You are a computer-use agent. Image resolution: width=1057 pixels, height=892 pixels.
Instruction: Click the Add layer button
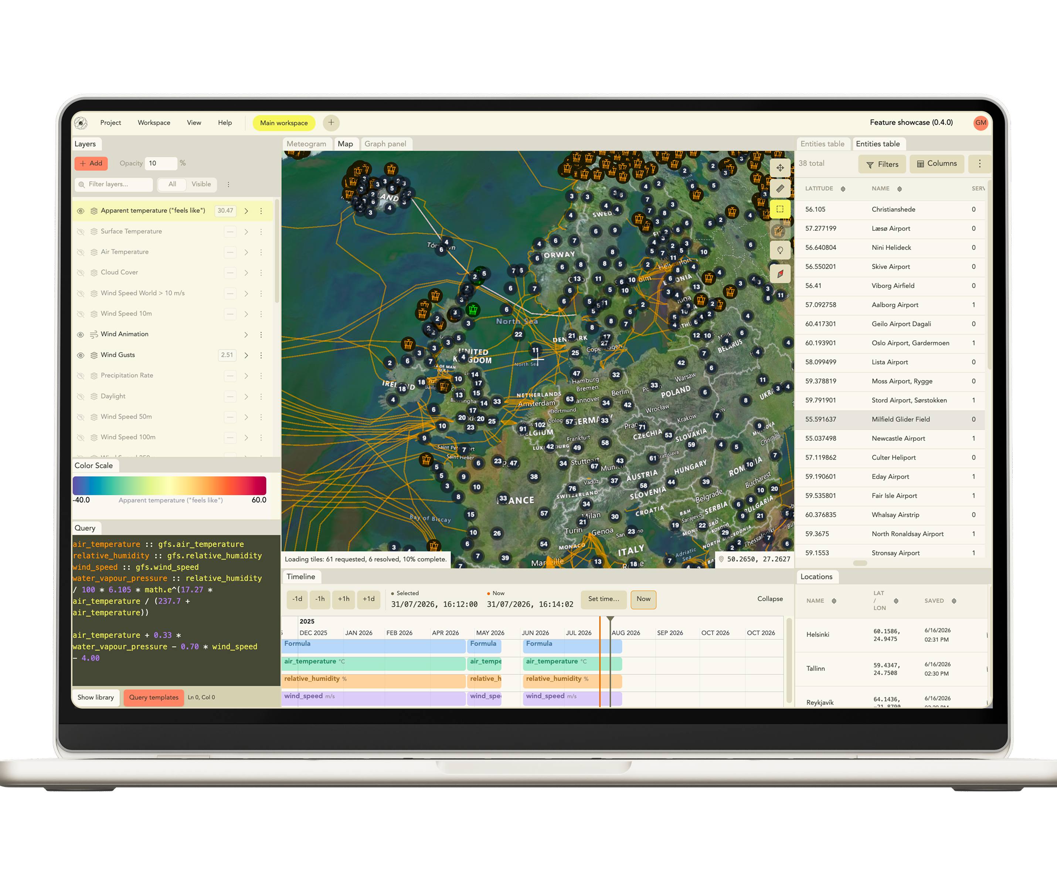tap(91, 163)
